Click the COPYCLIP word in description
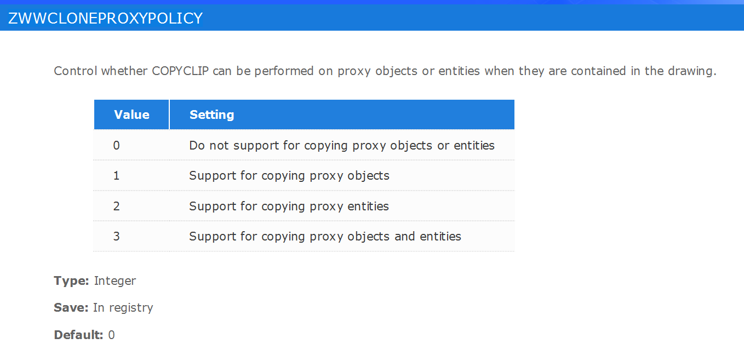 point(180,71)
